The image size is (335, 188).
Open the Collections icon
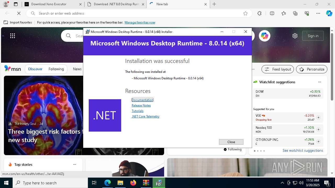[x=295, y=13]
